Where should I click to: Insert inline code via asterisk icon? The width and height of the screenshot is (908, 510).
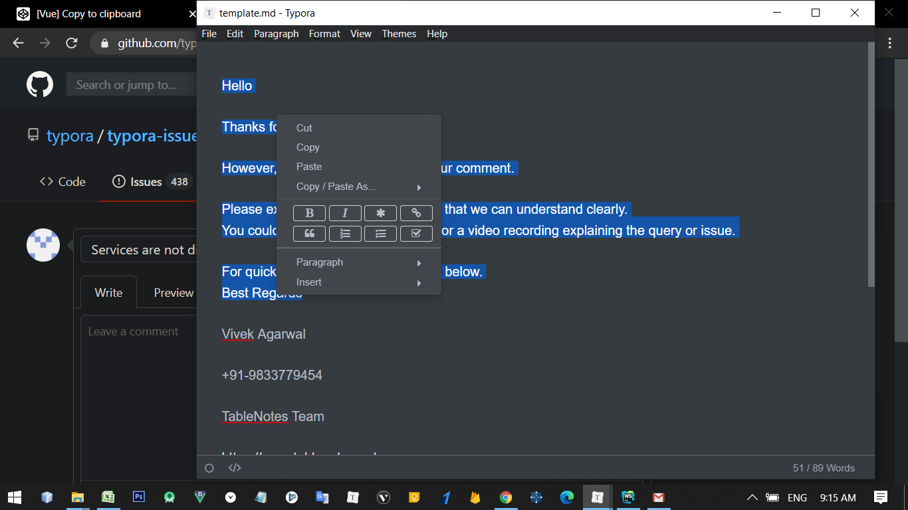(x=380, y=212)
